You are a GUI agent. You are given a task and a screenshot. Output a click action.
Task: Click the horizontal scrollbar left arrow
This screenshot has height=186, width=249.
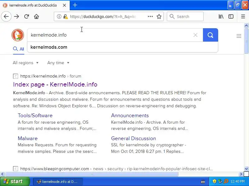[x=2, y=174]
